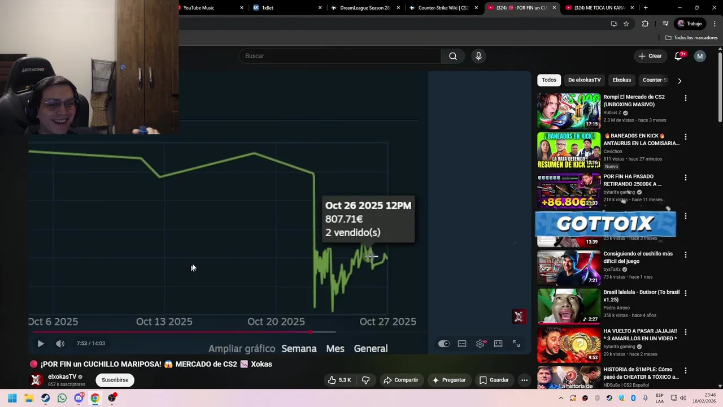723x407 pixels.
Task: Click the YouTube search magnifier button
Action: [453, 56]
